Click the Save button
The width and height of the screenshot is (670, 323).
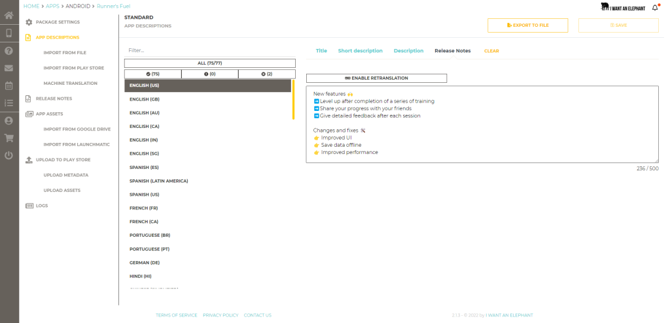tap(618, 25)
